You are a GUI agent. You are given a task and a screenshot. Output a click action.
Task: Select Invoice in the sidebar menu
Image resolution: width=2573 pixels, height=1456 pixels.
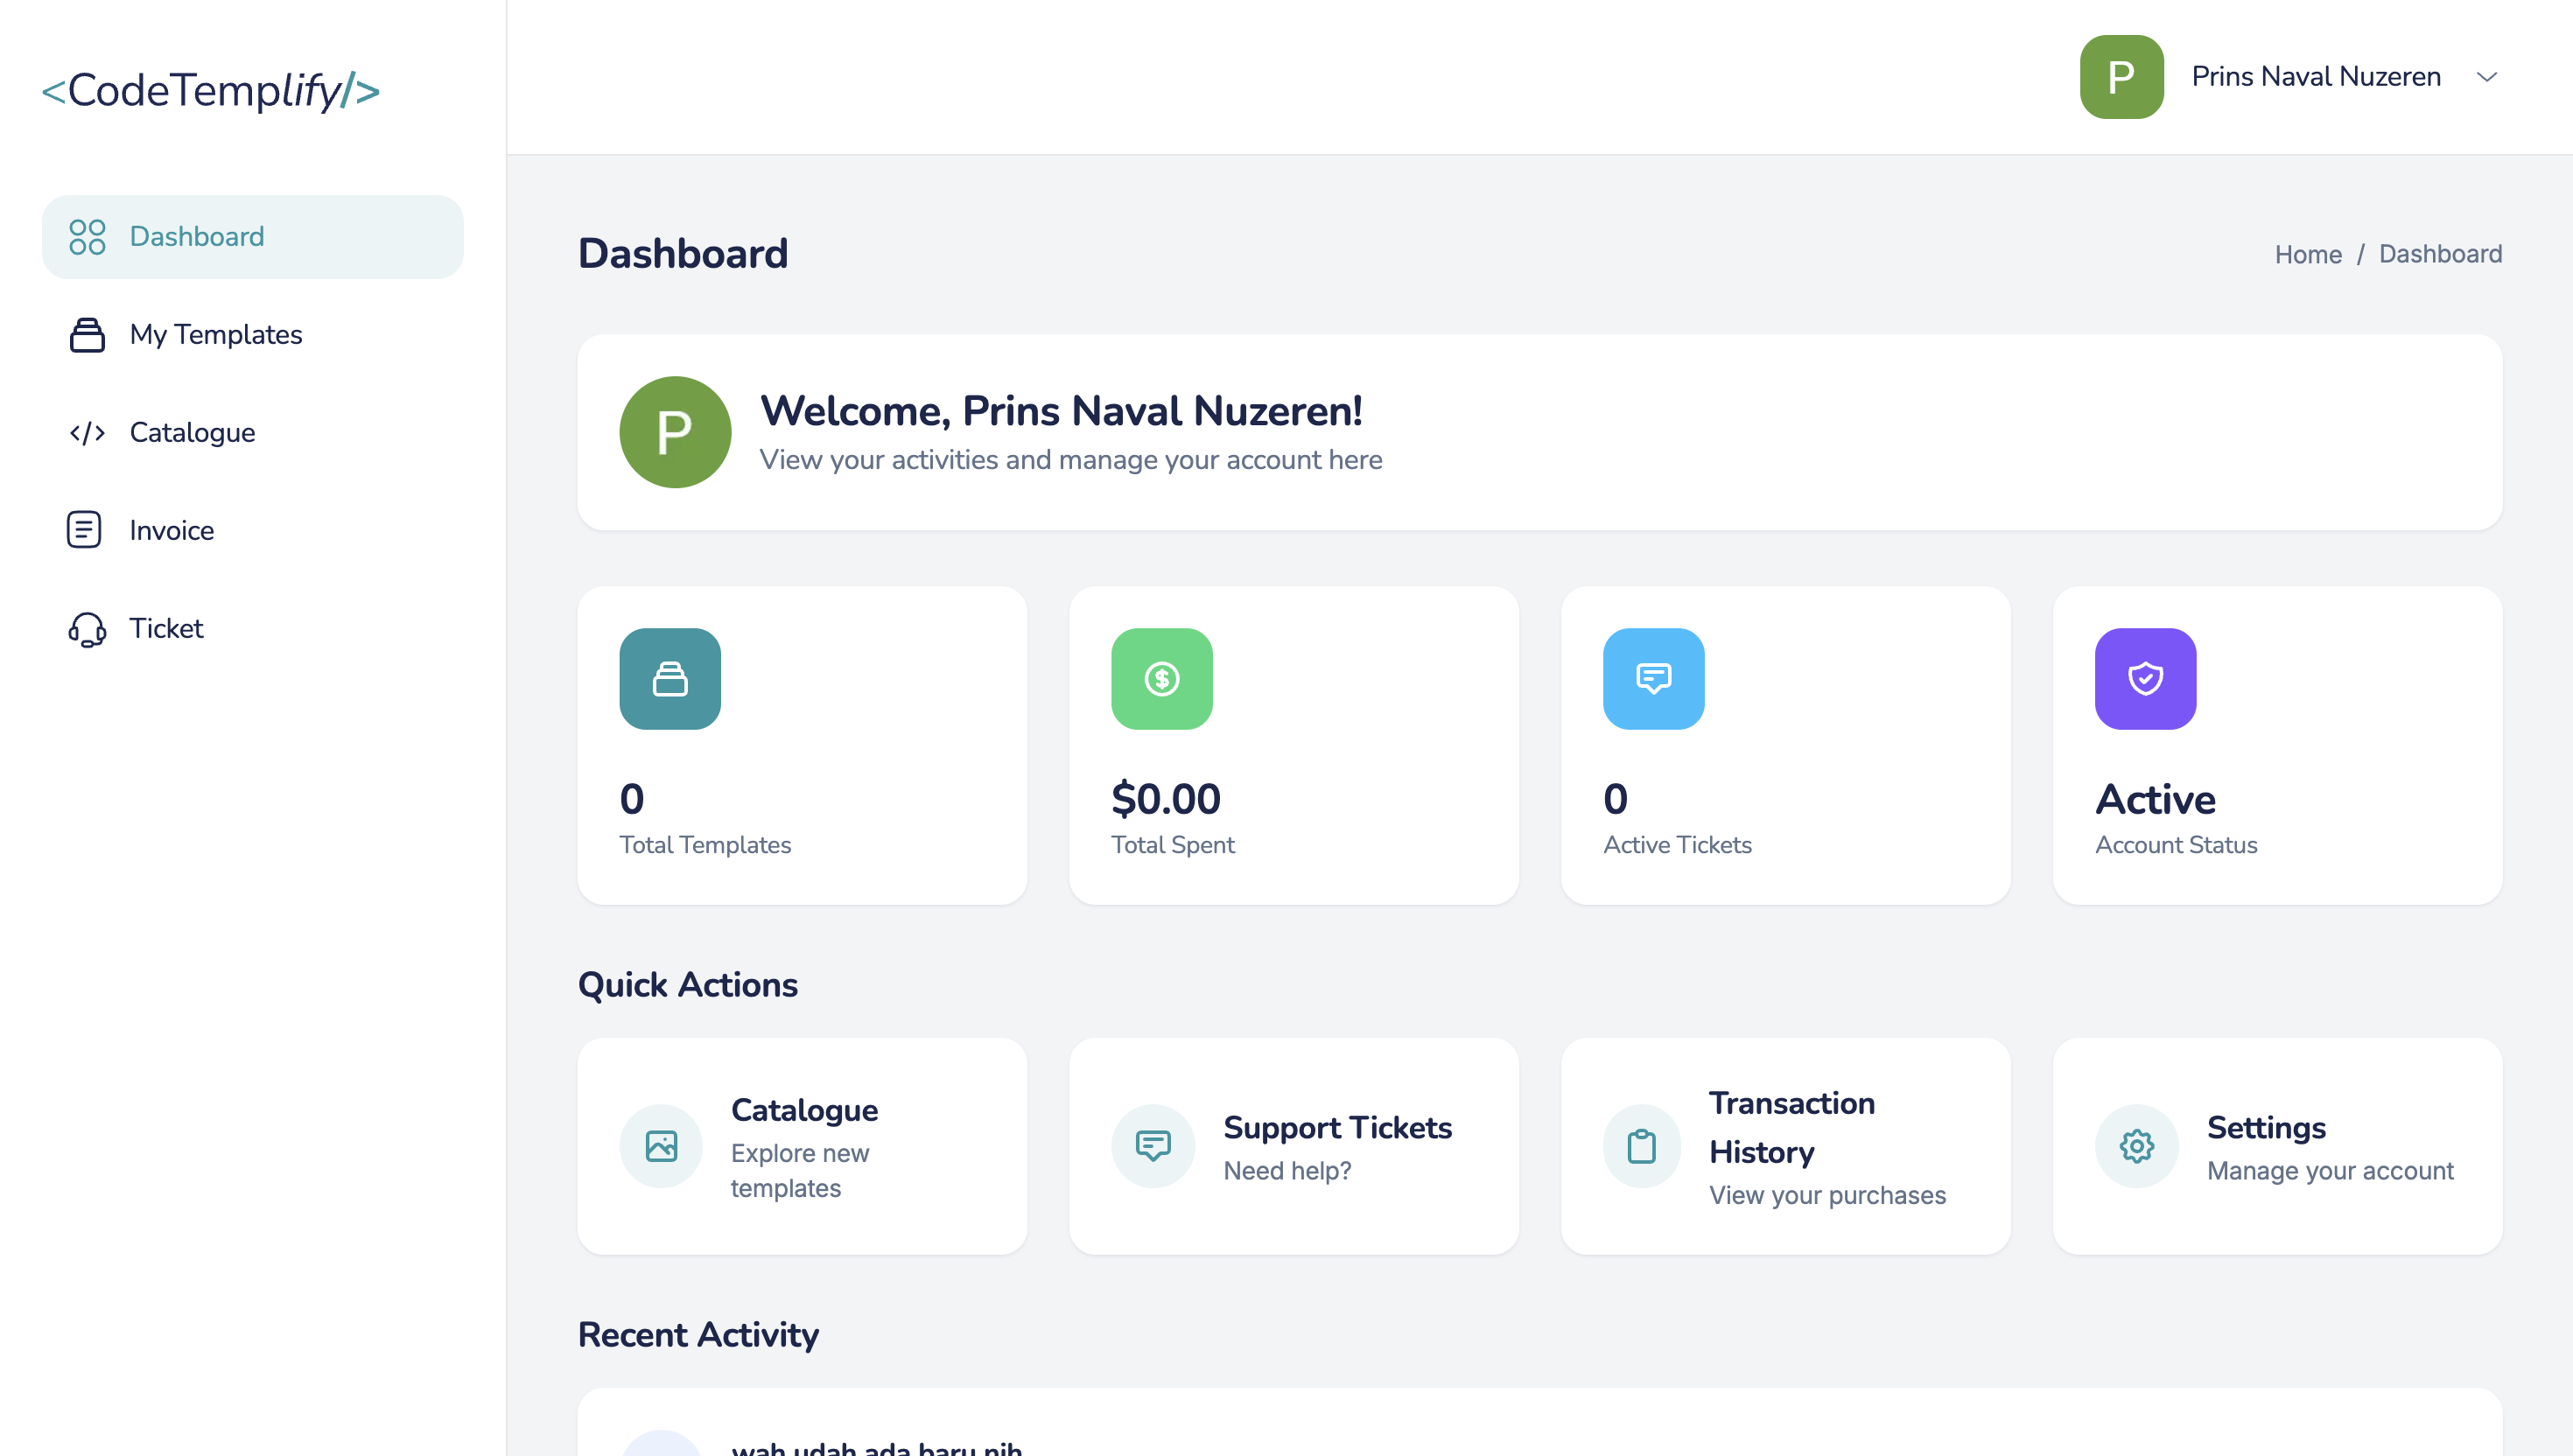(x=171, y=529)
